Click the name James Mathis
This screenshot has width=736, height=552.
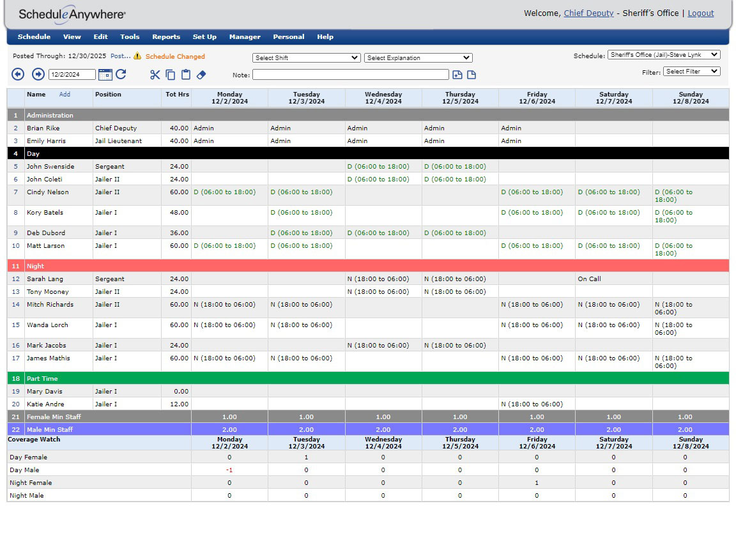(x=49, y=358)
